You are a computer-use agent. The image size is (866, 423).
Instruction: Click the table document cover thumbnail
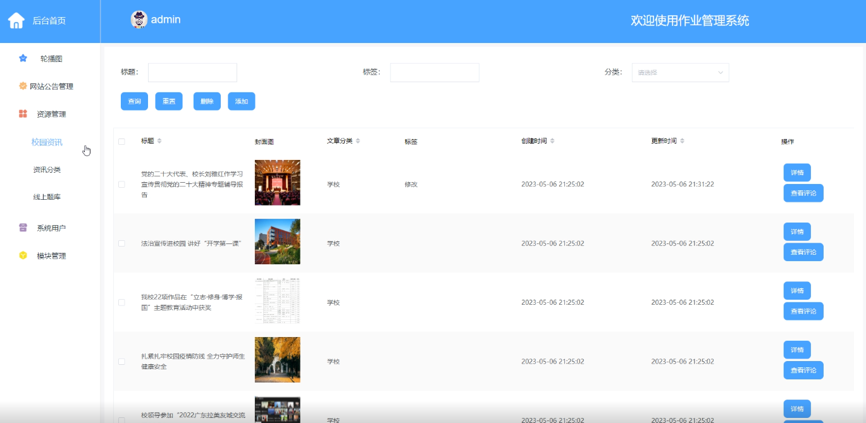pyautogui.click(x=277, y=300)
